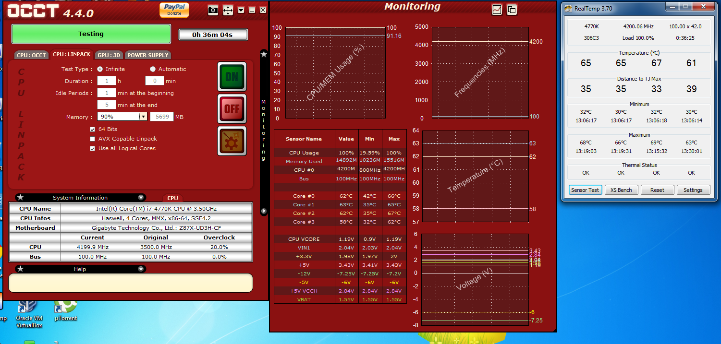Select the CPU : LINPACK tab
Viewport: 721px width, 344px height.
72,55
